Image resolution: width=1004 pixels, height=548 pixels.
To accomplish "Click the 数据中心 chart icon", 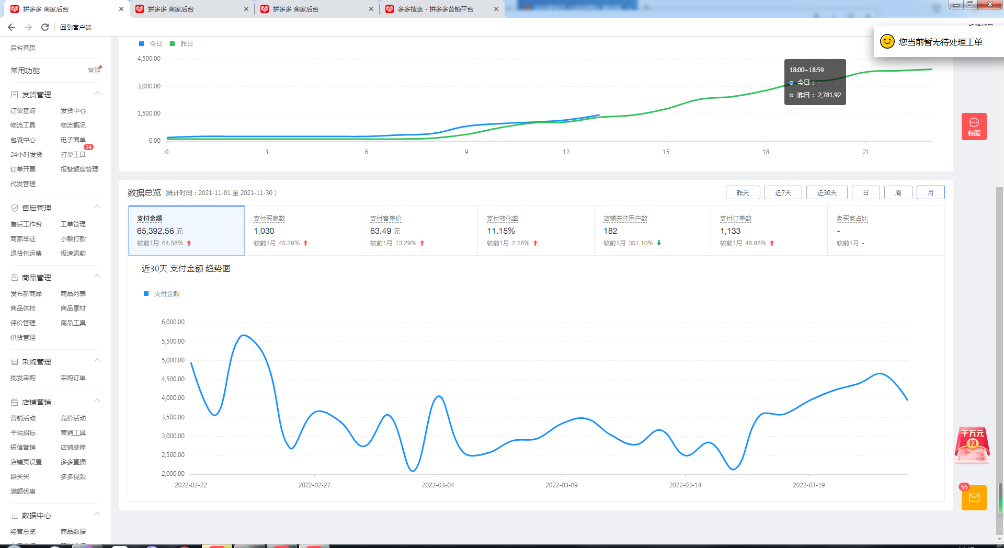I will tap(15, 516).
